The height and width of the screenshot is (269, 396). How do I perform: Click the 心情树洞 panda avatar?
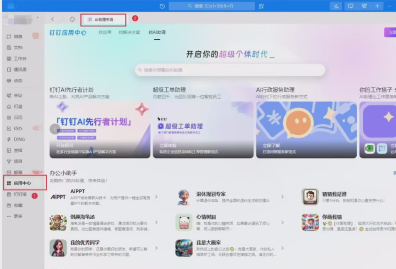pos(184,222)
